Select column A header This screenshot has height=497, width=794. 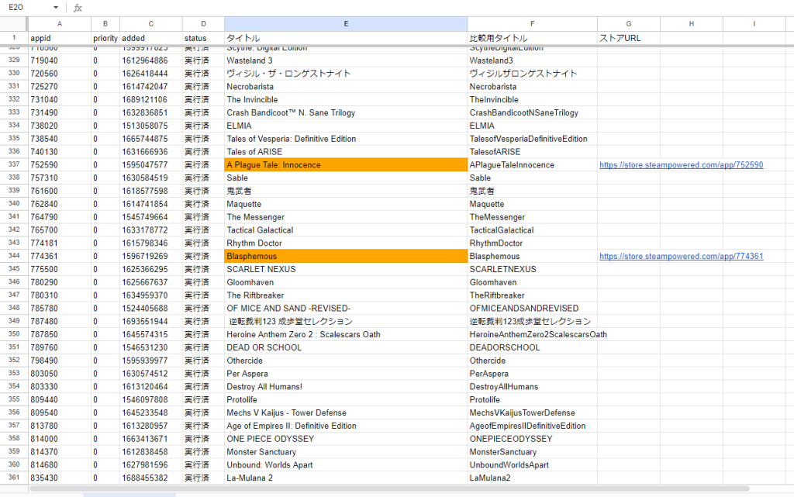point(59,24)
